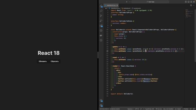
Task: Change language mode TypeScript JSX
Action: (149, 109)
